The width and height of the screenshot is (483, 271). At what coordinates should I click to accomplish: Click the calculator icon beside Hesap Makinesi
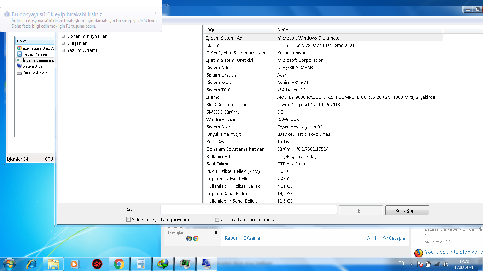coord(19,54)
